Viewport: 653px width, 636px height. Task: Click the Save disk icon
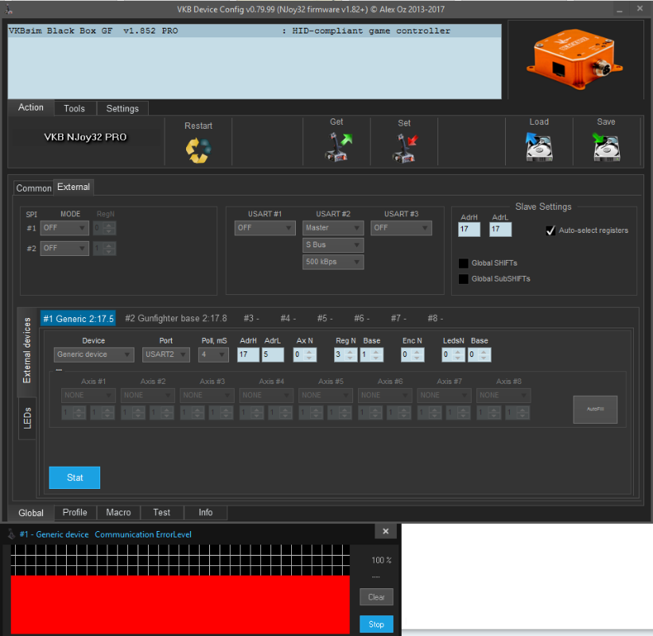605,147
